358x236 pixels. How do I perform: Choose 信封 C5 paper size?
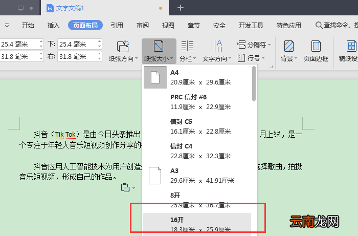coord(197,126)
